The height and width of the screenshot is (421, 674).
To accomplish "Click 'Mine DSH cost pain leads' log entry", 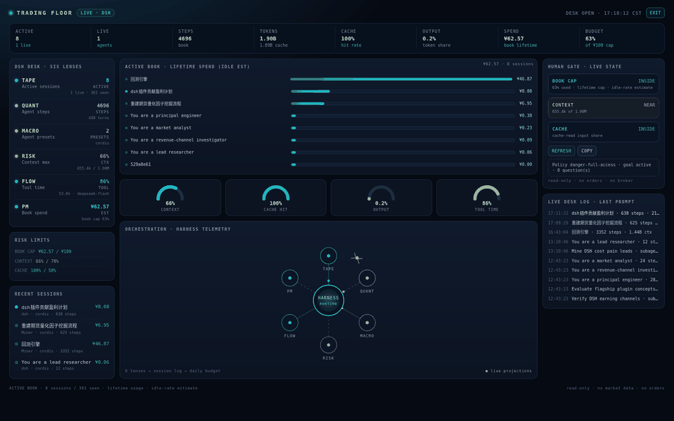I will click(603, 251).
